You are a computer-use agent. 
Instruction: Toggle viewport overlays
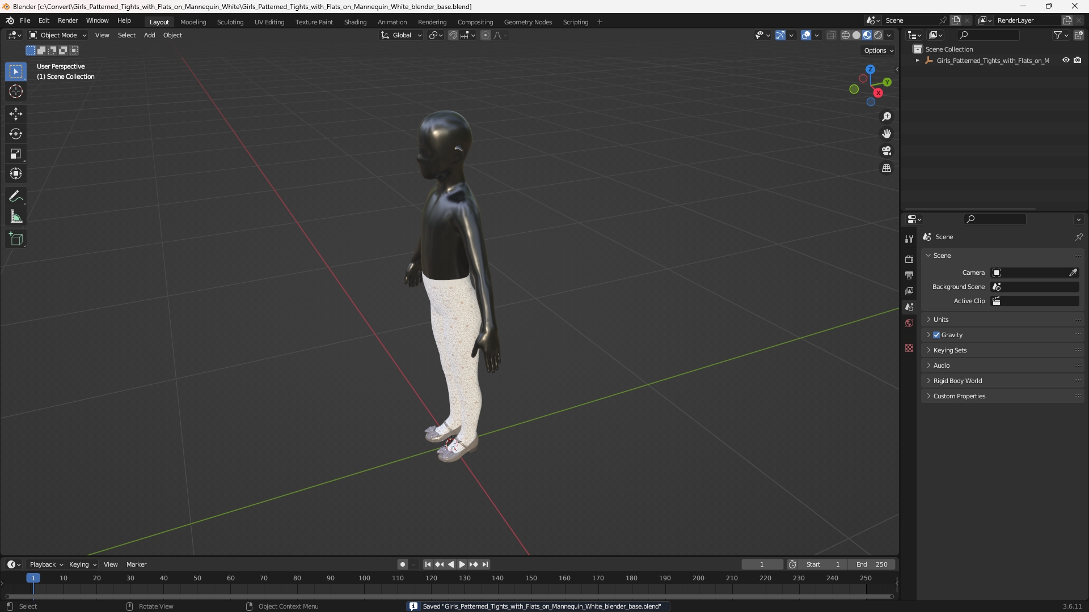(x=806, y=35)
